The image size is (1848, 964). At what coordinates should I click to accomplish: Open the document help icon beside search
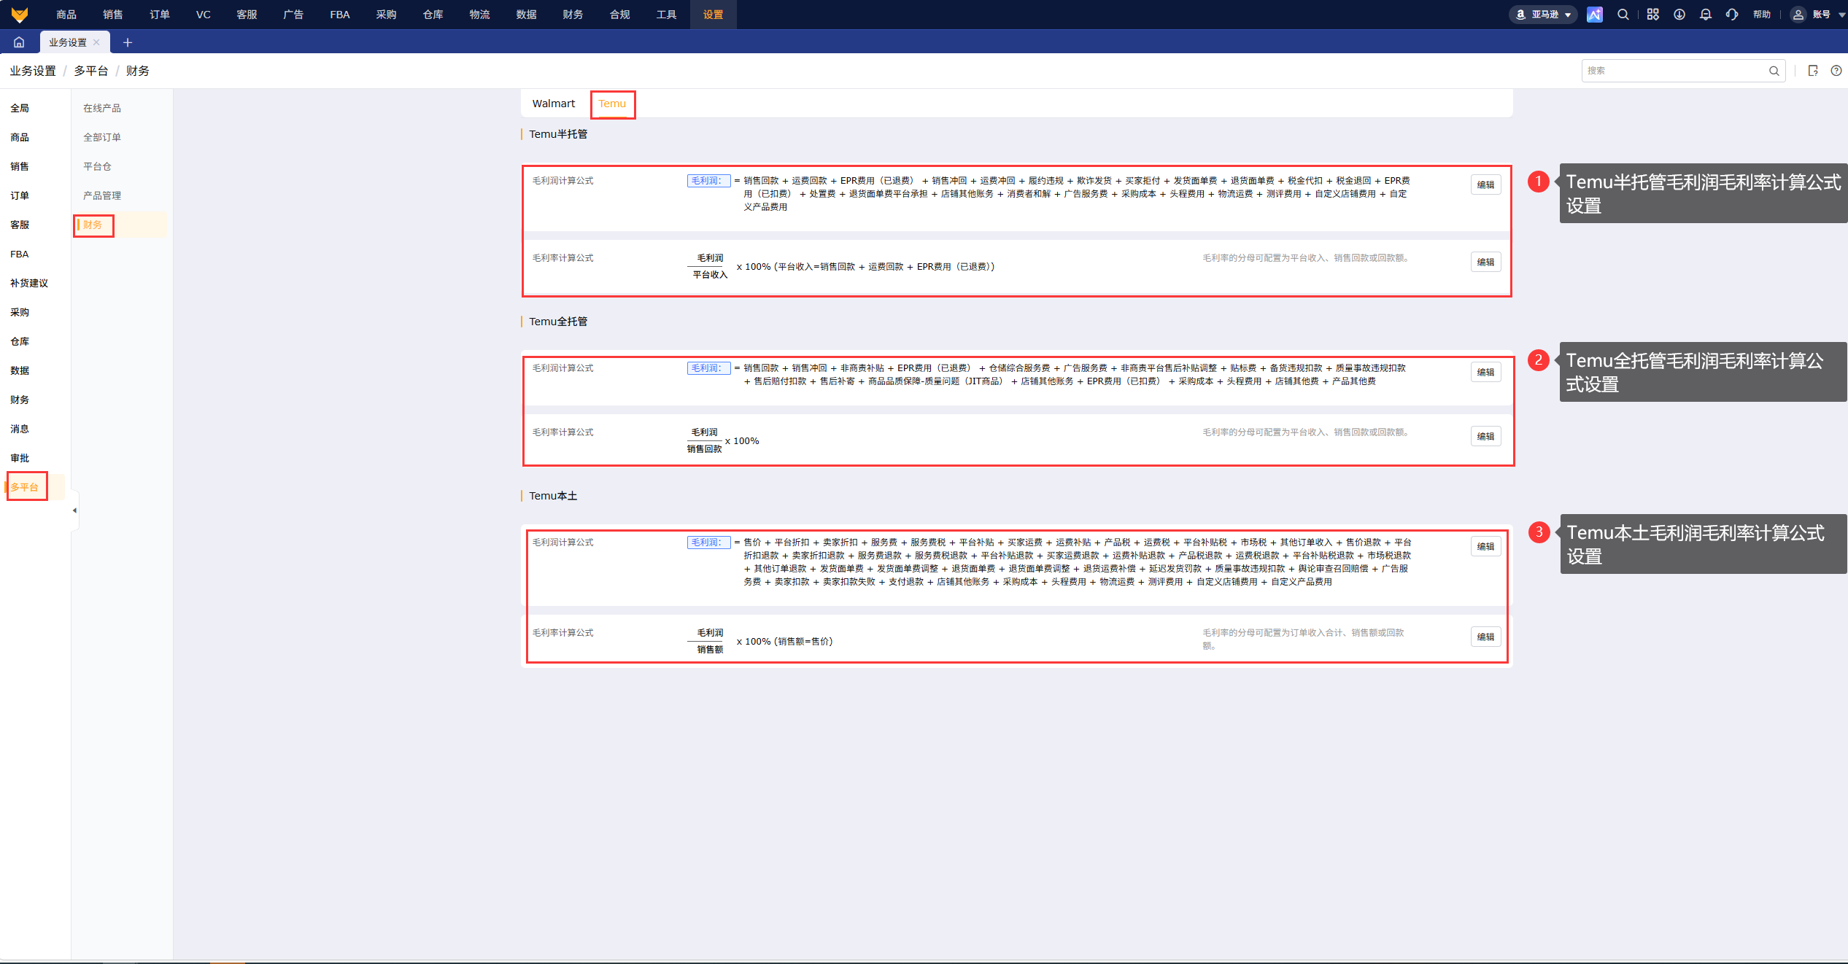[1813, 71]
